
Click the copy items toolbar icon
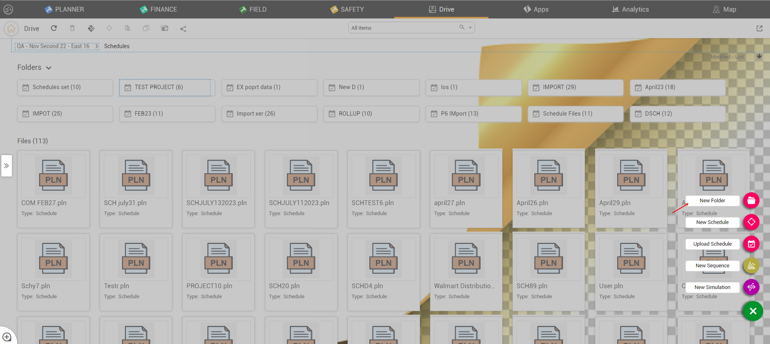point(146,28)
